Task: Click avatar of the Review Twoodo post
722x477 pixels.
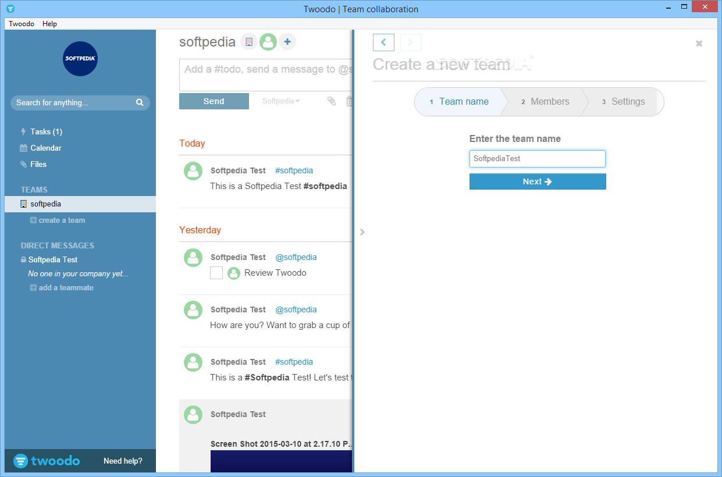Action: [193, 258]
